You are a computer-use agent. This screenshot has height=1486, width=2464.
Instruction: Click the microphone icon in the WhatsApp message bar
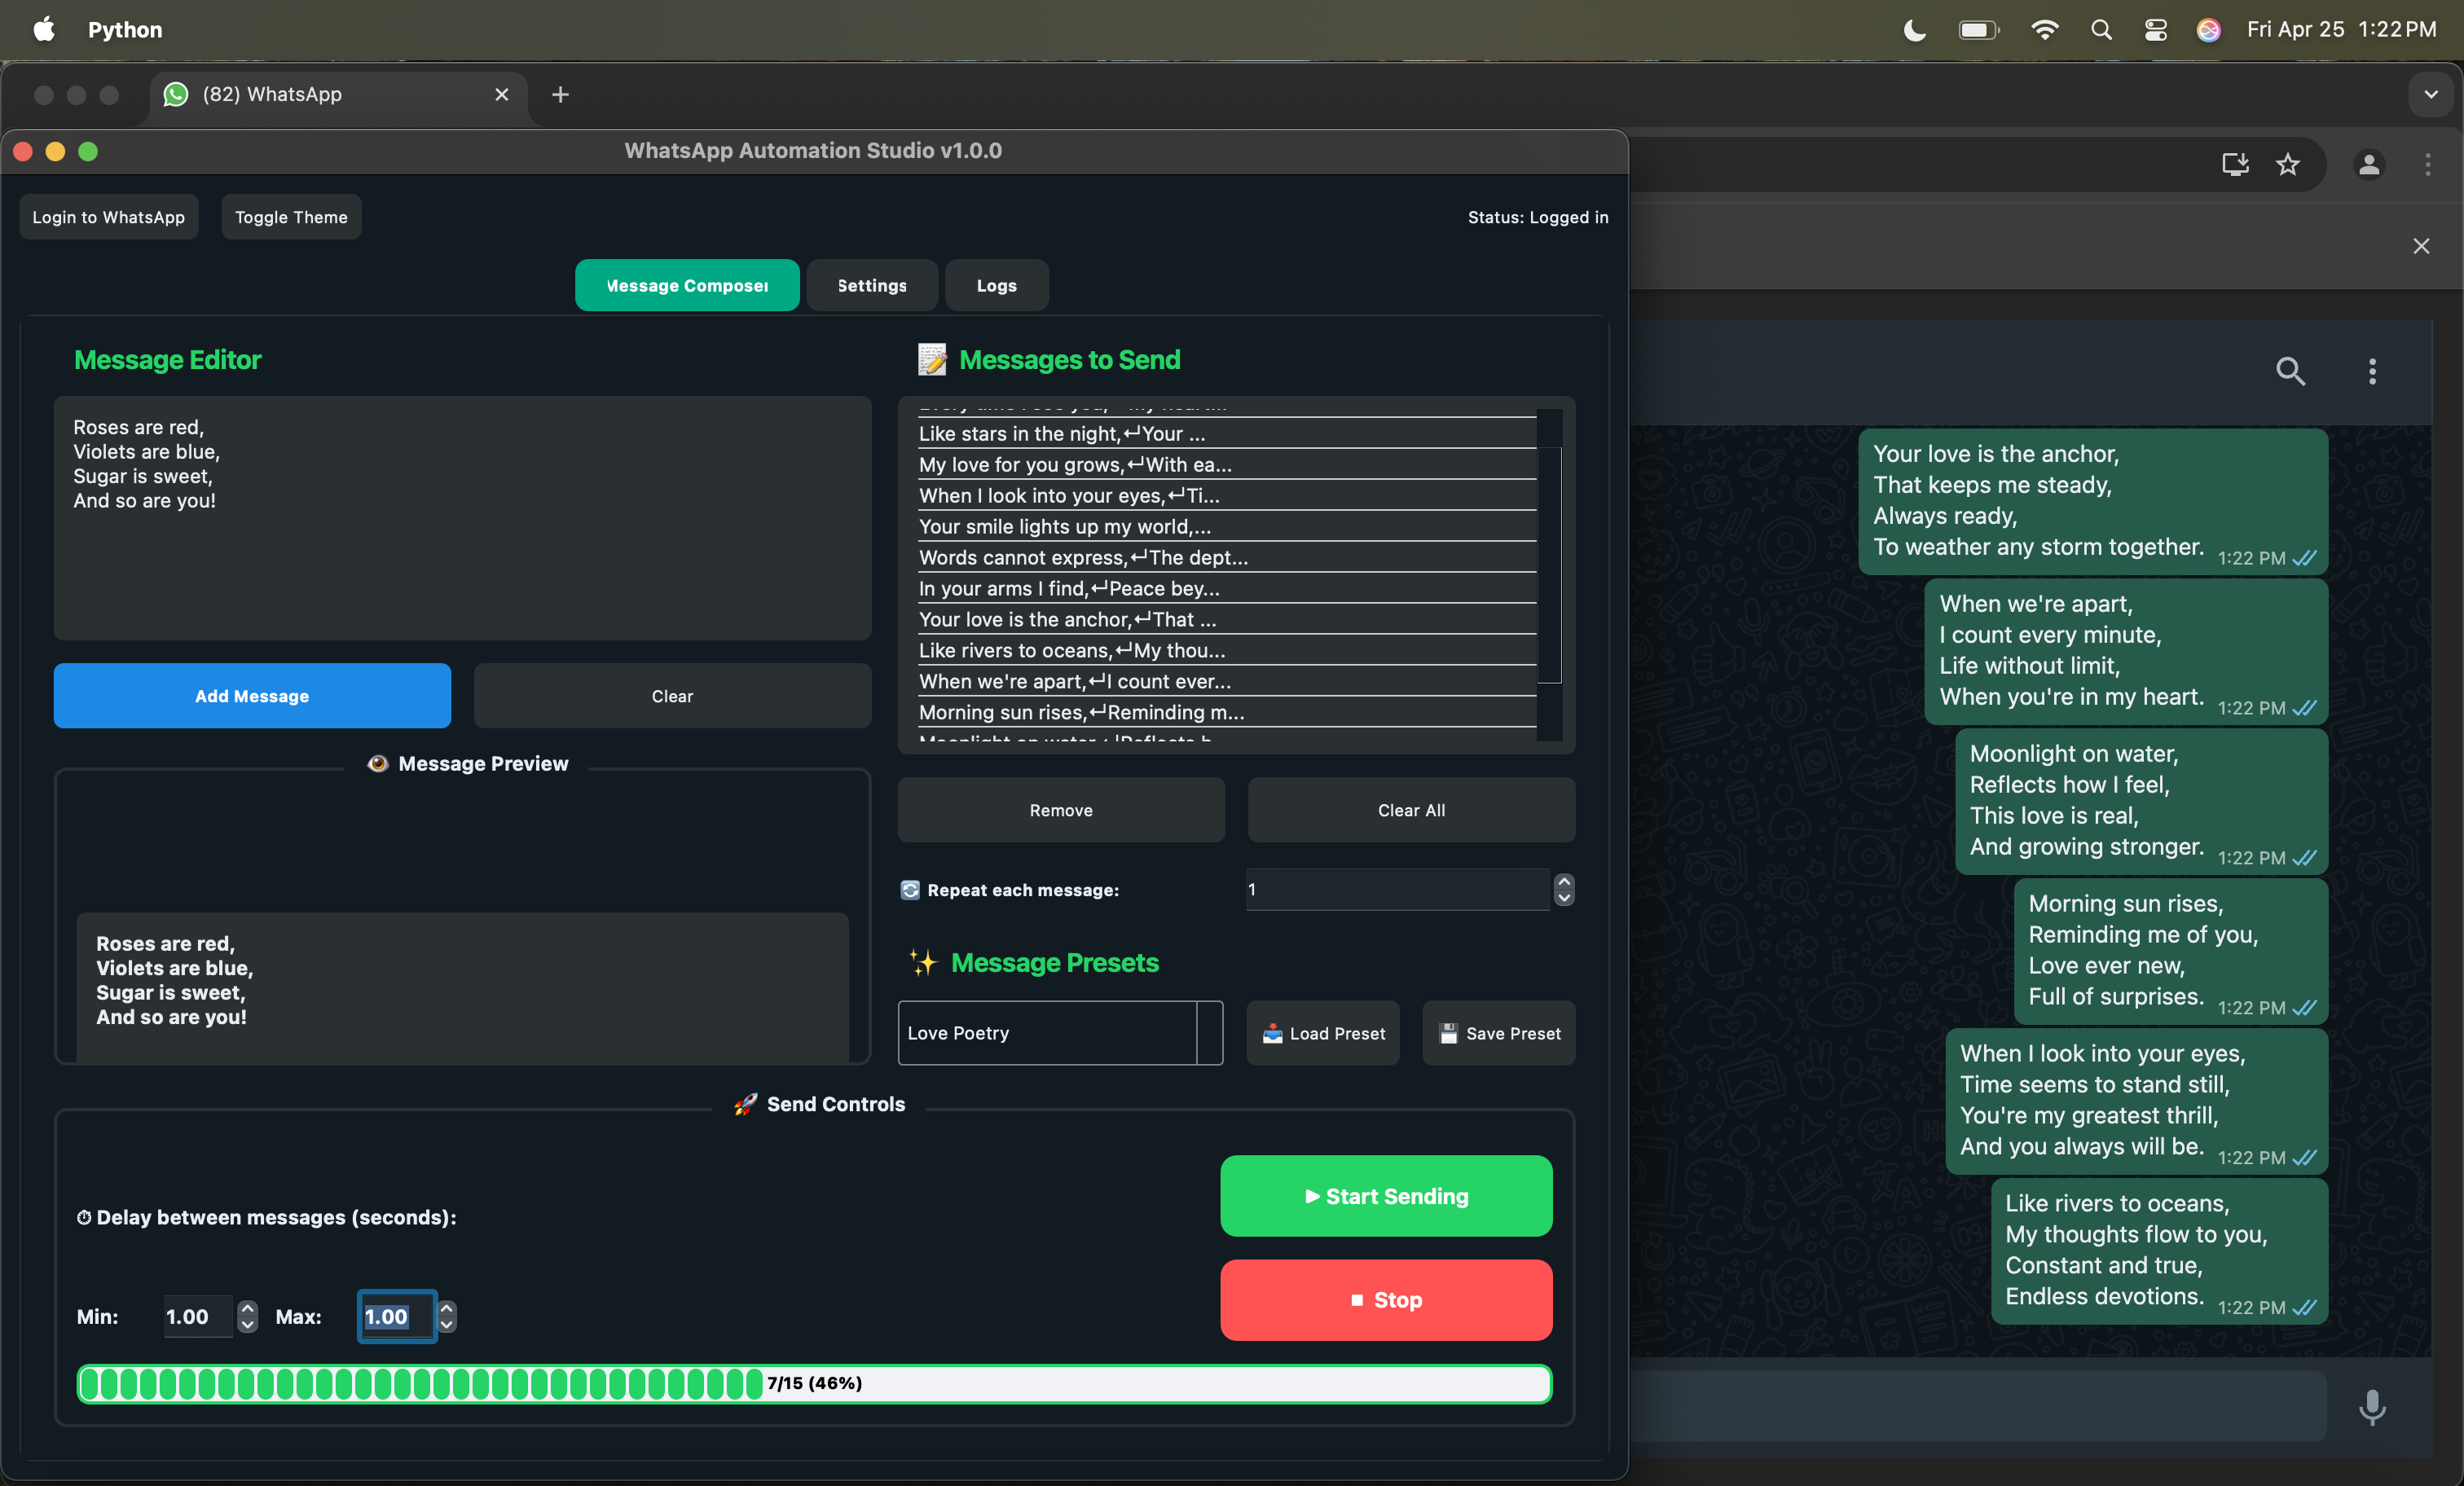pyautogui.click(x=2374, y=1406)
